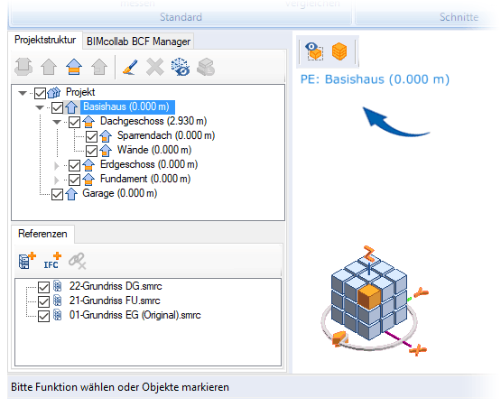
Task: Click the grey X delete icon
Action: click(x=155, y=67)
